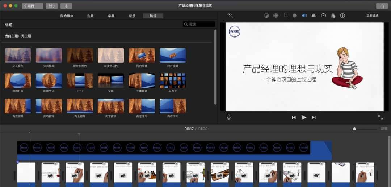
Task: Click 全部还原 reset all button
Action: click(372, 16)
